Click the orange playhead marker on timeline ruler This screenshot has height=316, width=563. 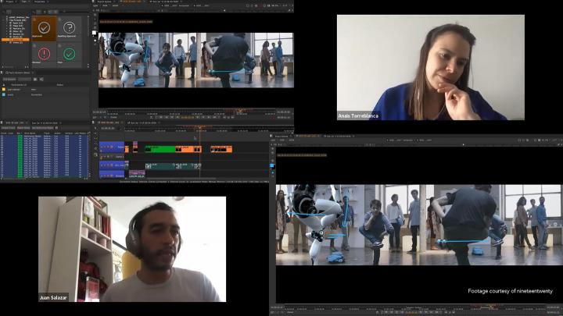(199, 129)
